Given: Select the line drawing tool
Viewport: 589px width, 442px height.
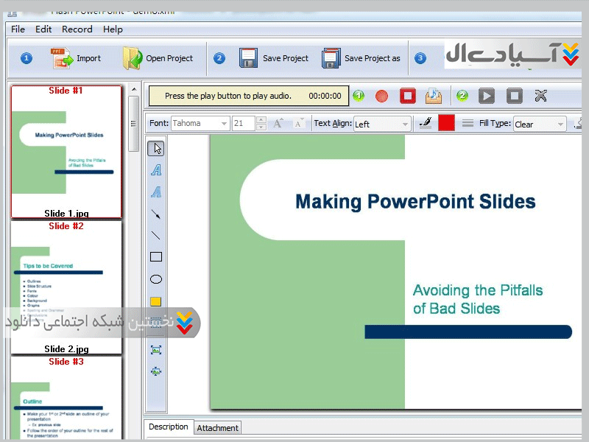Looking at the screenshot, I should click(x=156, y=236).
